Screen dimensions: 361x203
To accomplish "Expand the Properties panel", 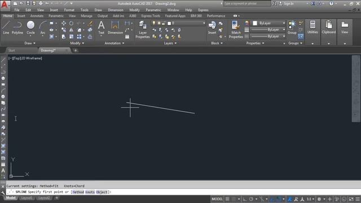I will (x=255, y=43).
